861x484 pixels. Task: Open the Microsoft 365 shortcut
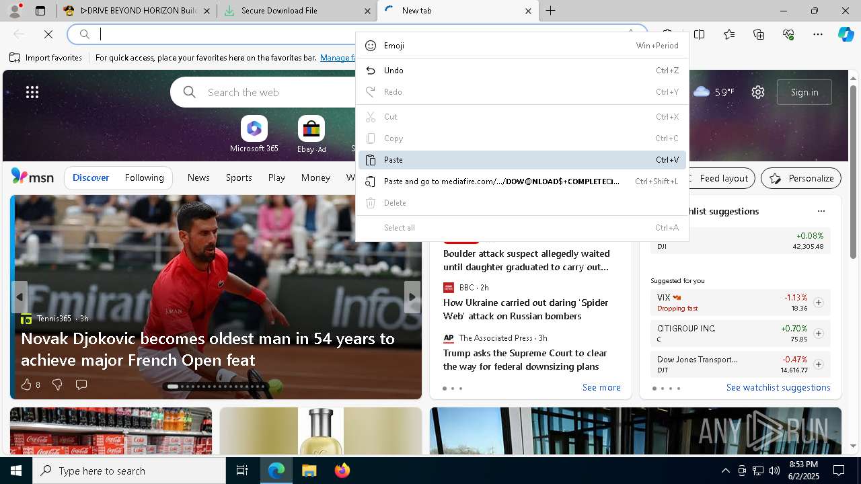coord(254,134)
